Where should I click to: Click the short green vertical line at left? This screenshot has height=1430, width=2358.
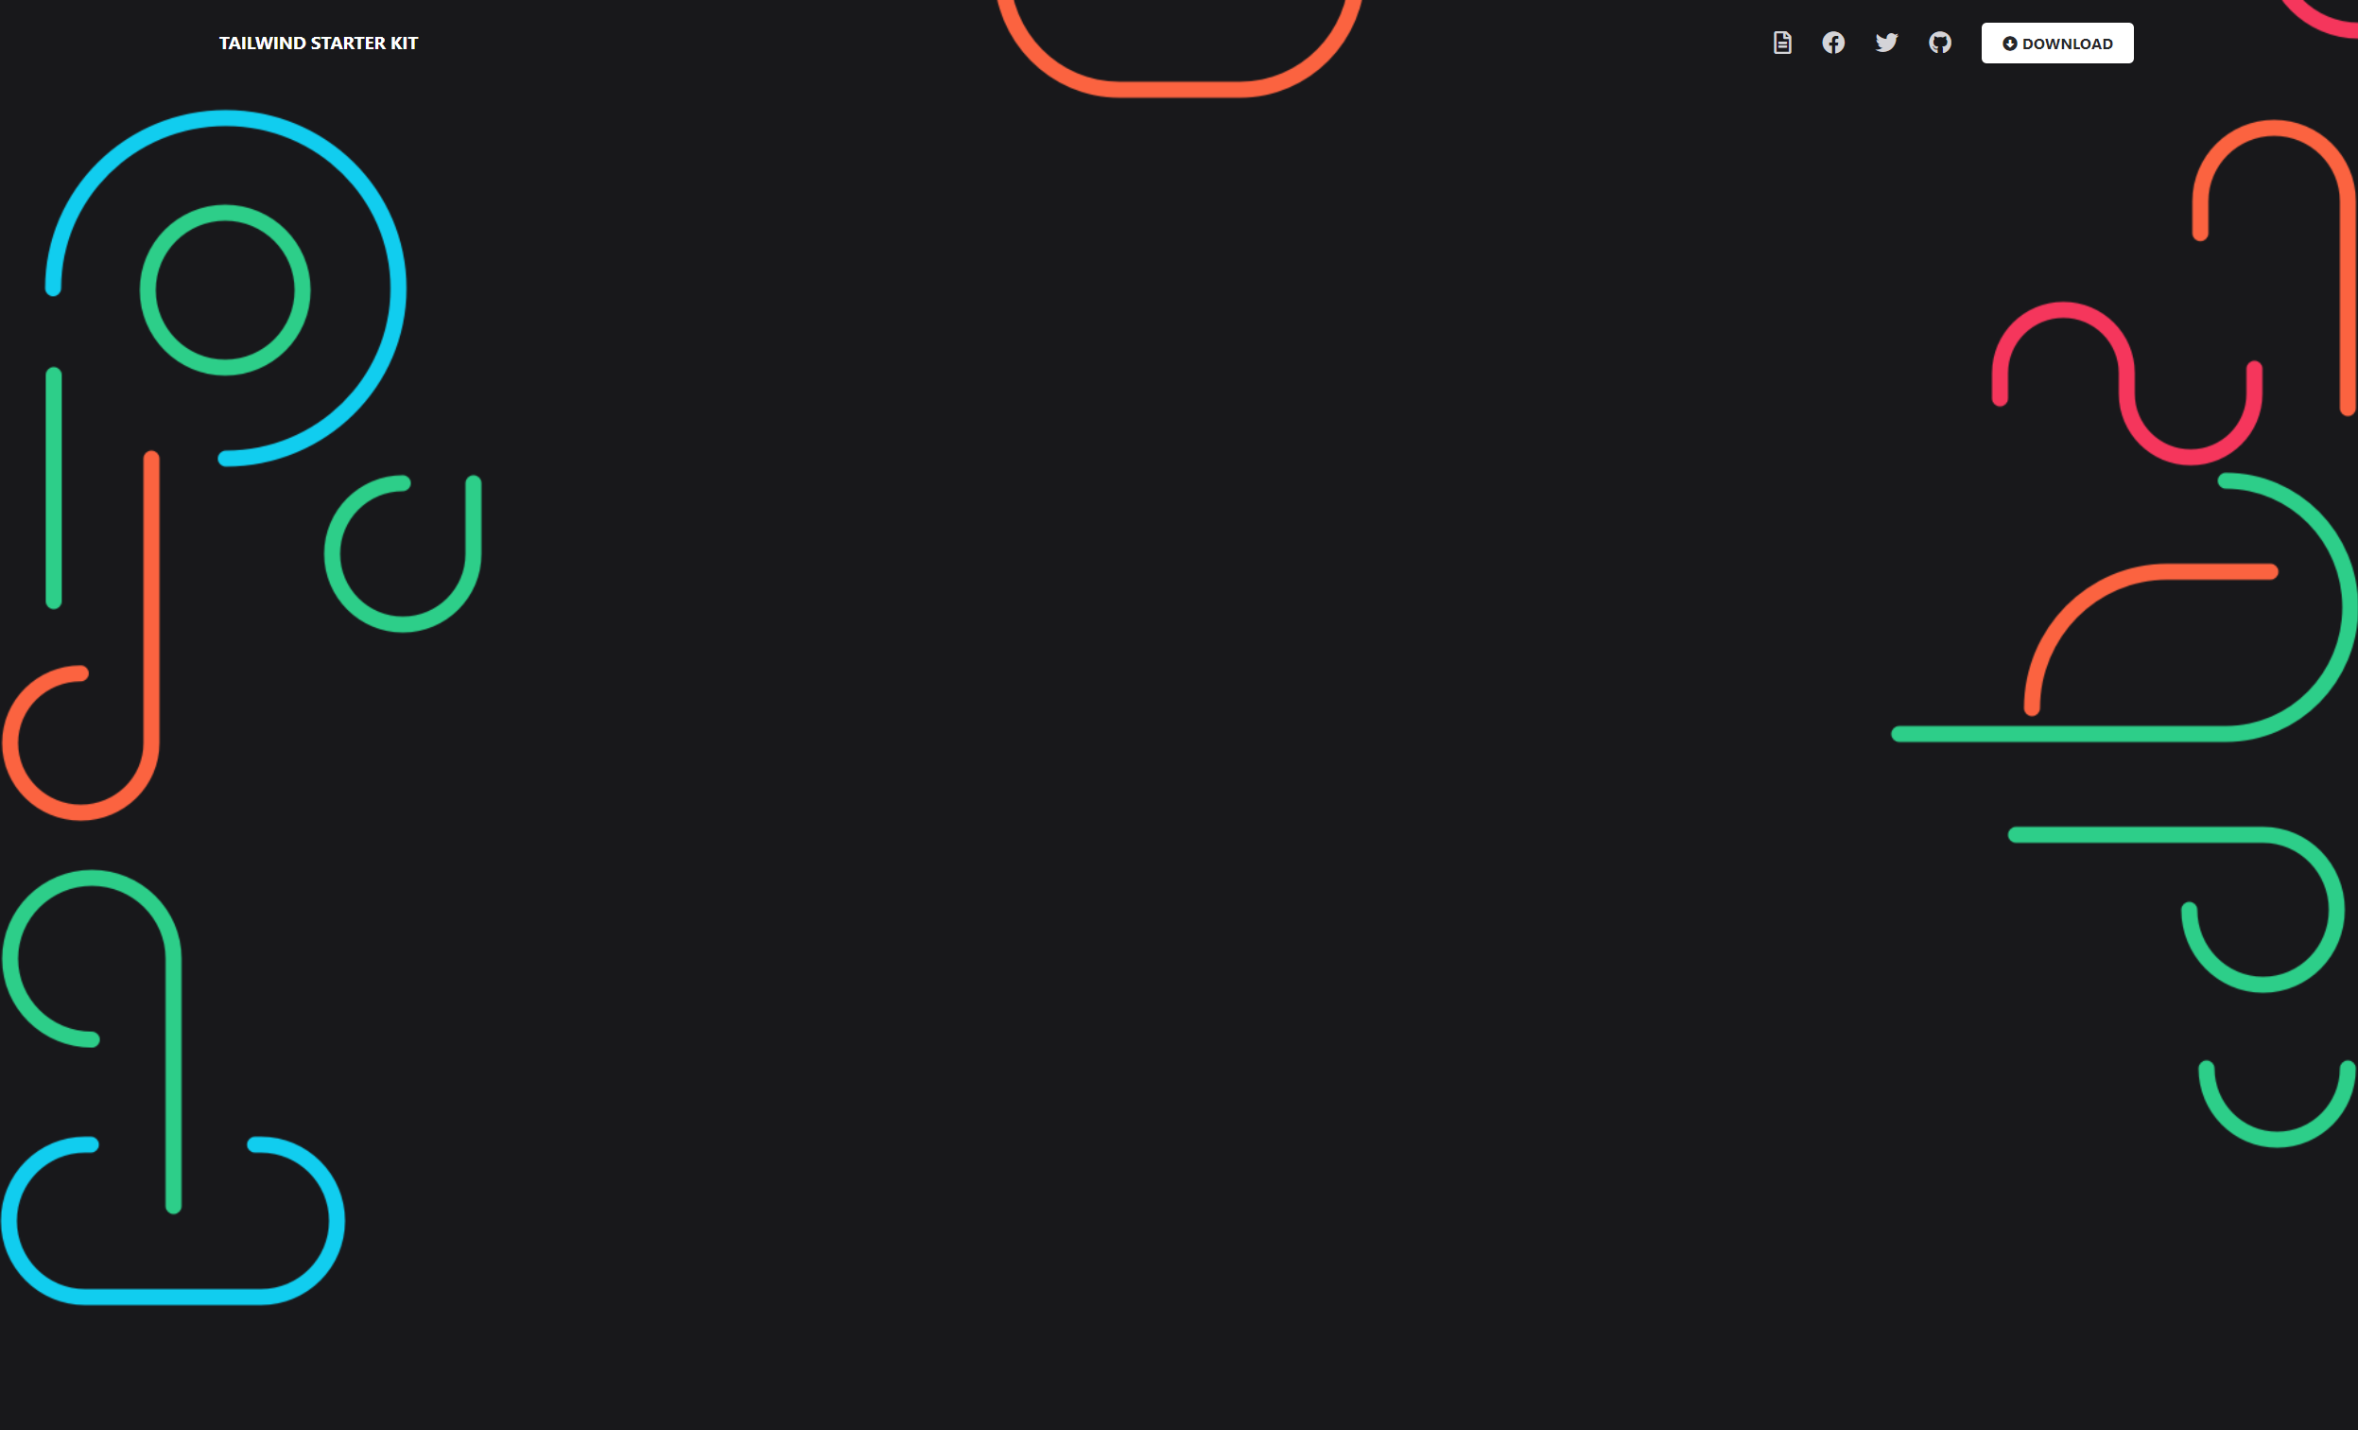(54, 487)
